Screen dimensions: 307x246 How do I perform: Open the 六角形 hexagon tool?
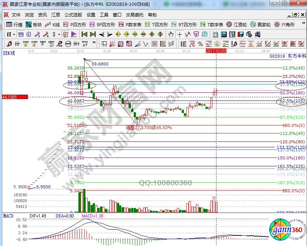[x=284, y=25]
